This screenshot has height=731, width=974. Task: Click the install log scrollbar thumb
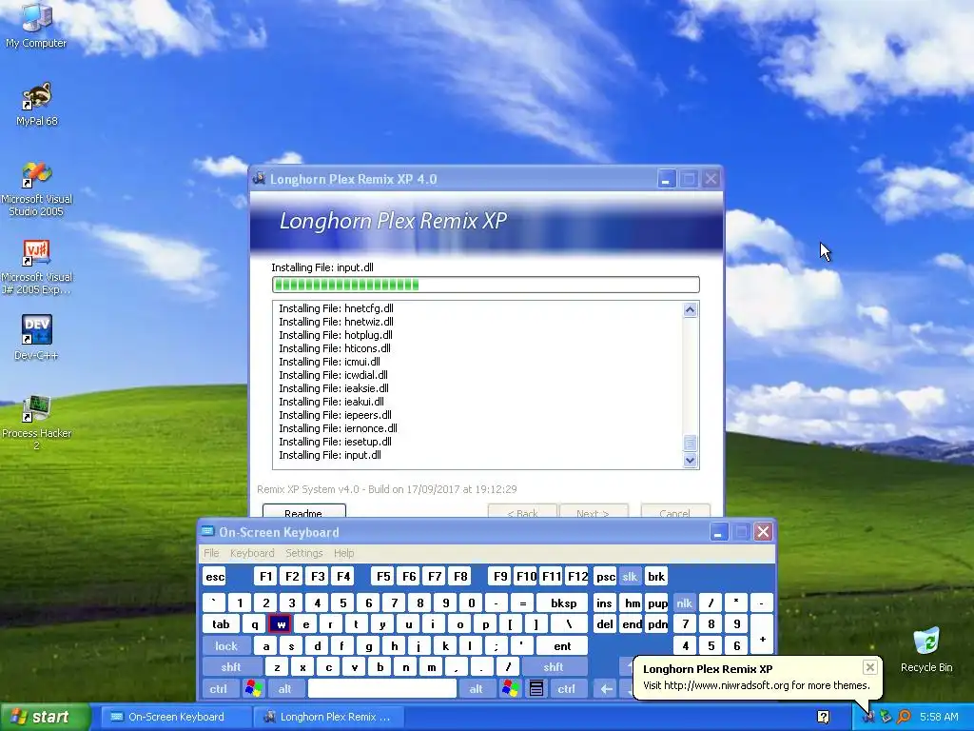[691, 443]
